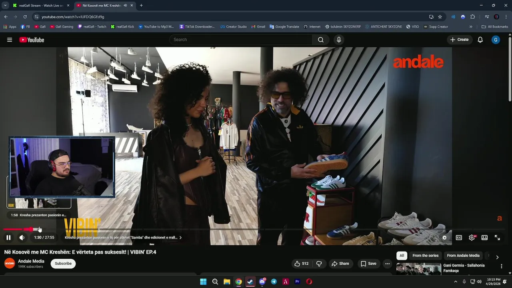Open Steam from the taskbar

tap(250, 282)
